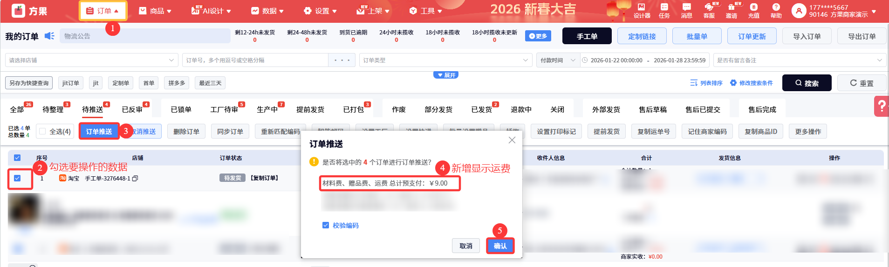Click the 方果 logo icon
889x267 pixels.
[18, 10]
